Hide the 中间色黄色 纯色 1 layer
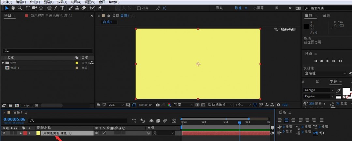 coord(4,133)
